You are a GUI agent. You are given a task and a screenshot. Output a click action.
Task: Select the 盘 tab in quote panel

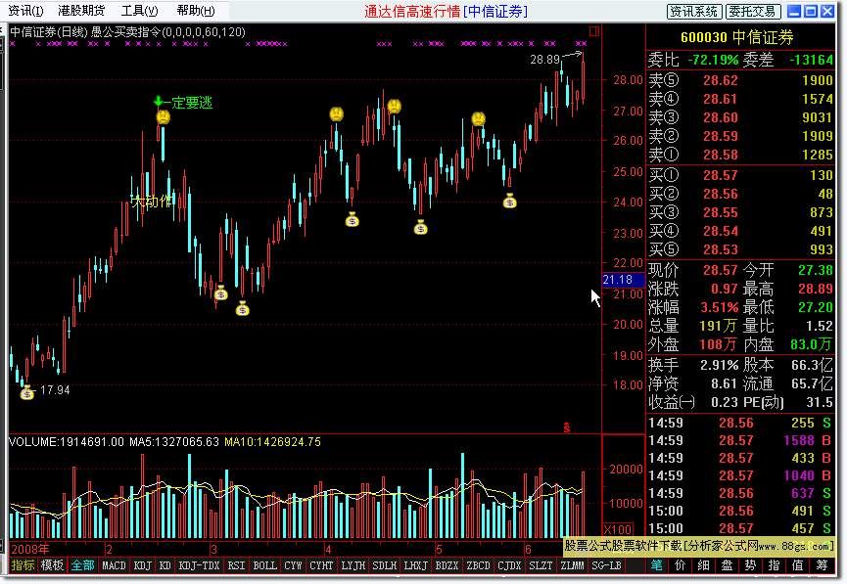728,565
